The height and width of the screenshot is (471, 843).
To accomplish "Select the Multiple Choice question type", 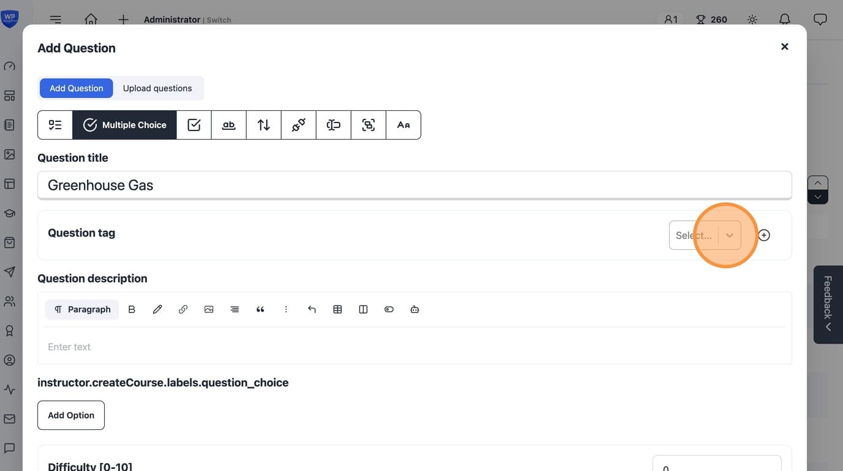I will (x=124, y=125).
